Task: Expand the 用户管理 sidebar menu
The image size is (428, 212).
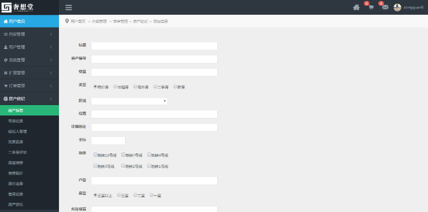Action: tap(29, 47)
